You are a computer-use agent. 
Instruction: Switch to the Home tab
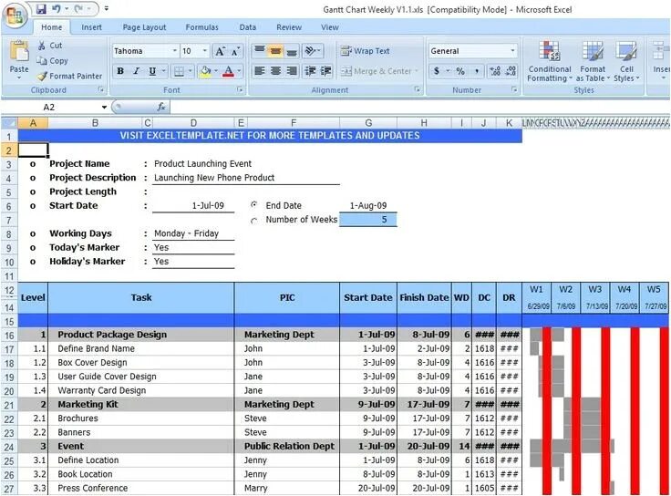point(51,27)
